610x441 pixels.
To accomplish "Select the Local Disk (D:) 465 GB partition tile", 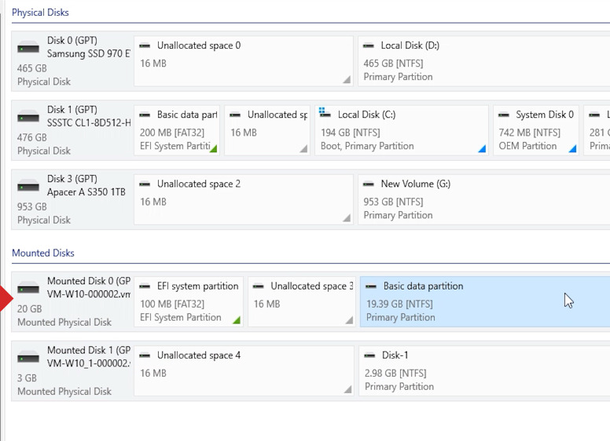I will 484,61.
